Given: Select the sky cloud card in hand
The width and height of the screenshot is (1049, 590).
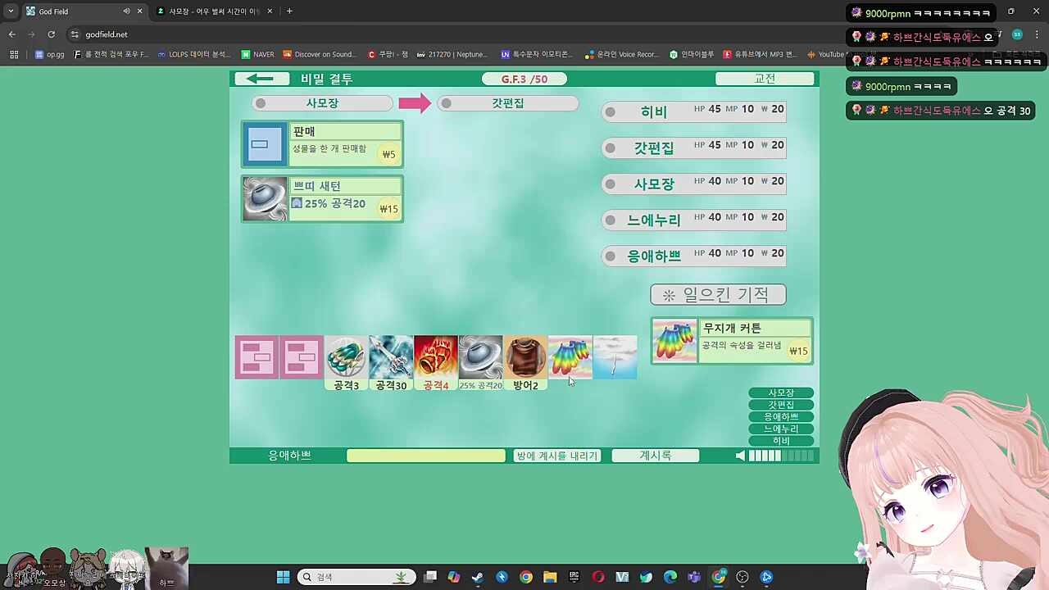Looking at the screenshot, I should tap(615, 357).
